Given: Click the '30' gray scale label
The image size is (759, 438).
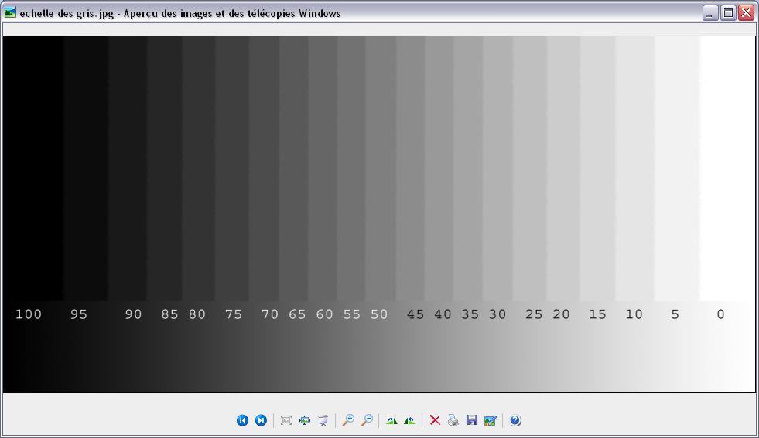Looking at the screenshot, I should pos(497,314).
